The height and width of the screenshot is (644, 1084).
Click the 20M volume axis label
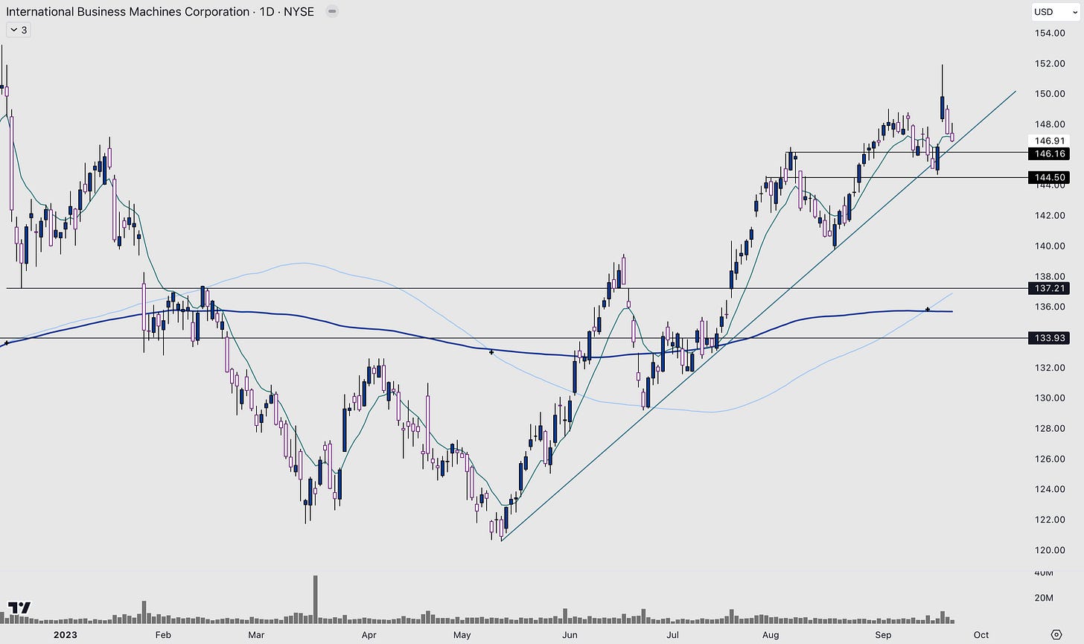point(1044,598)
